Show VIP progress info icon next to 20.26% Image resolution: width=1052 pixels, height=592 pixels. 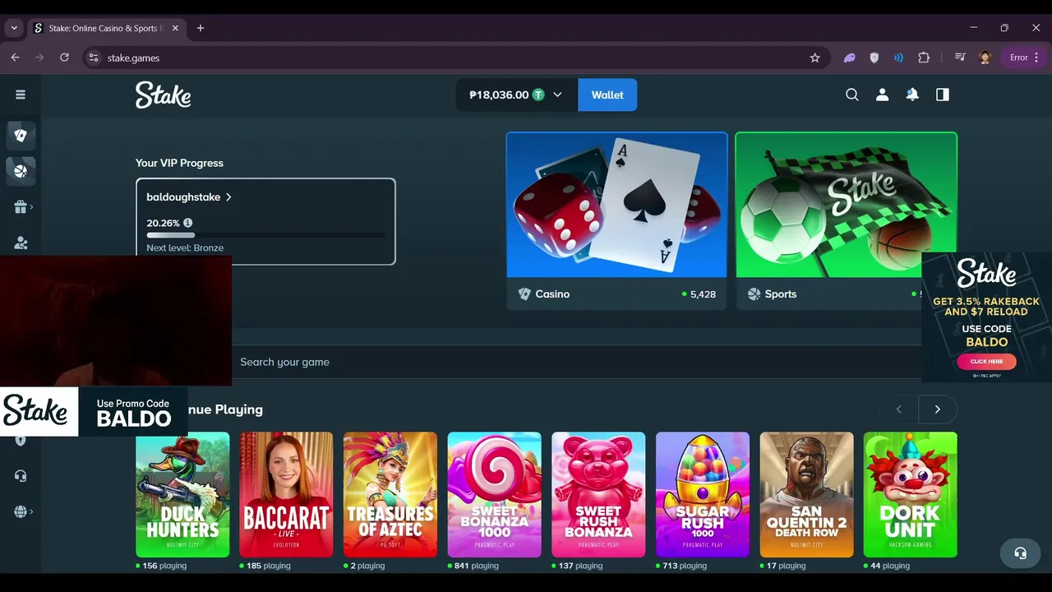pyautogui.click(x=188, y=223)
